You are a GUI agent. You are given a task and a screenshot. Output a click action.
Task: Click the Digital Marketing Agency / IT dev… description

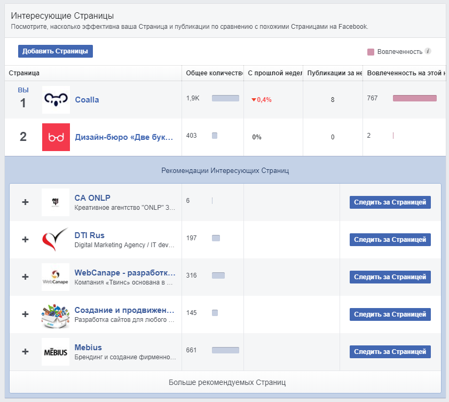(x=124, y=245)
